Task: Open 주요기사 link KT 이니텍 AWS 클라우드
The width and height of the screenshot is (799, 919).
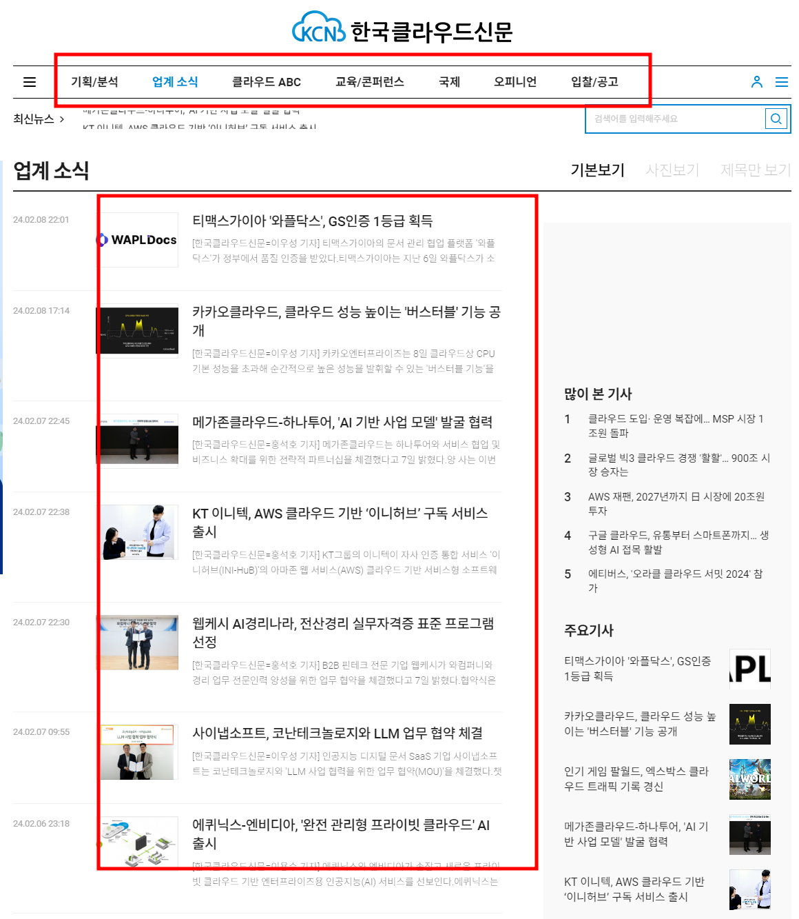Action: coord(634,889)
